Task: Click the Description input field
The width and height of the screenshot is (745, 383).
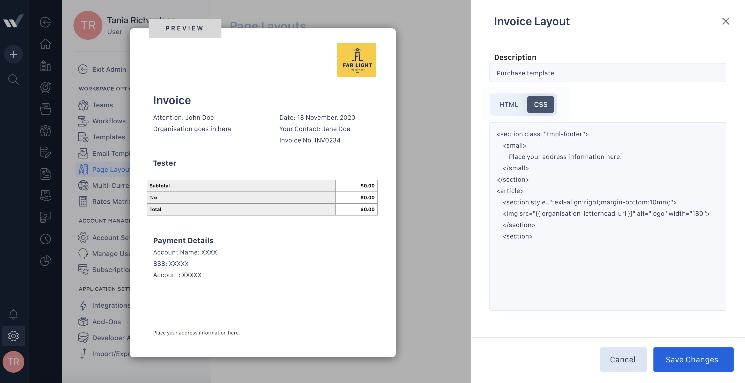Action: (x=607, y=73)
